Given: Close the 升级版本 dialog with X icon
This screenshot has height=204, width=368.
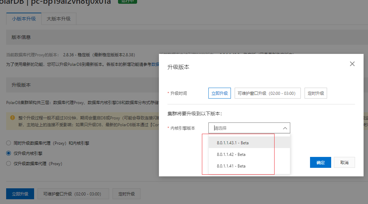Looking at the screenshot, I should click(x=352, y=64).
